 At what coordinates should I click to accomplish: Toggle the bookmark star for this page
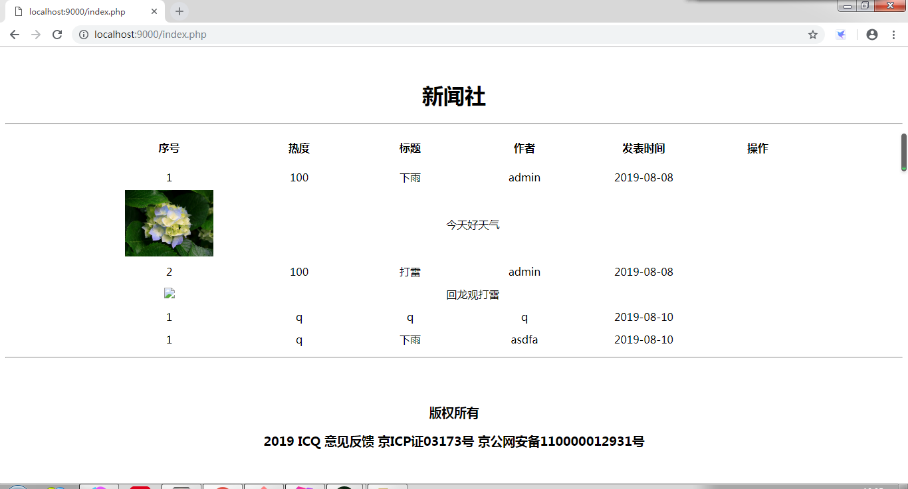pyautogui.click(x=812, y=34)
